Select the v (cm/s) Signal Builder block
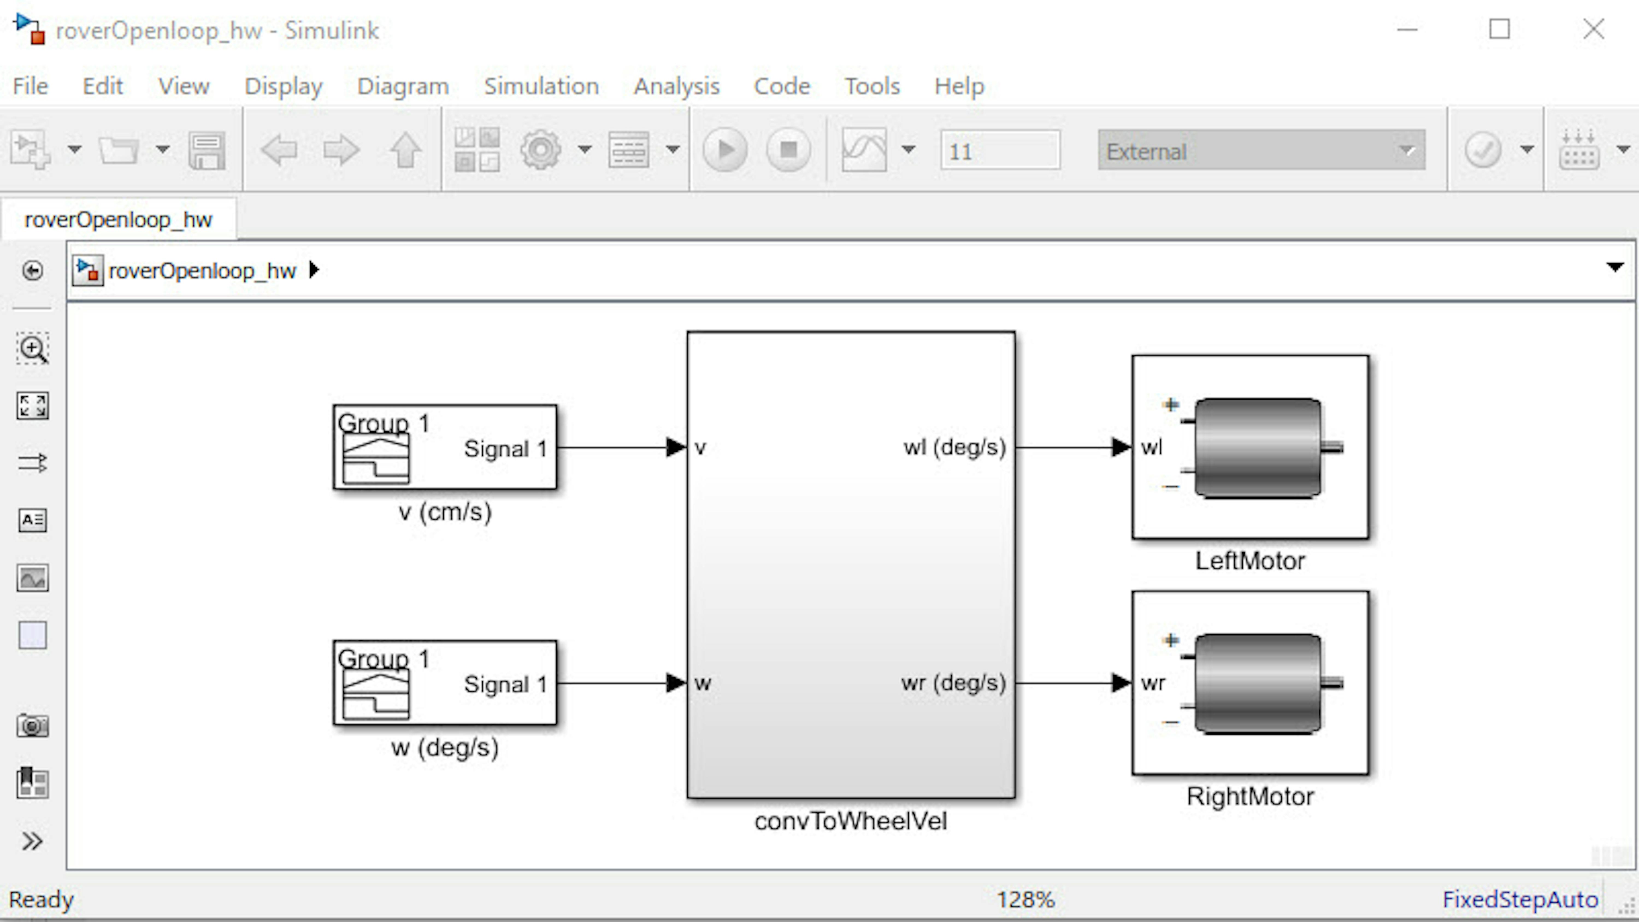This screenshot has width=1639, height=922. pos(445,447)
